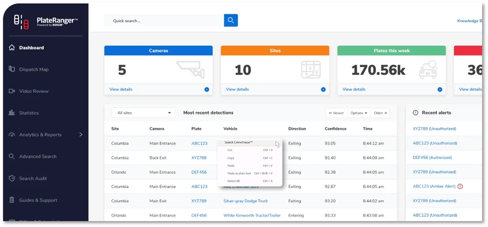Open the Statistics sidebar item
This screenshot has width=488, height=227.
[x=29, y=113]
